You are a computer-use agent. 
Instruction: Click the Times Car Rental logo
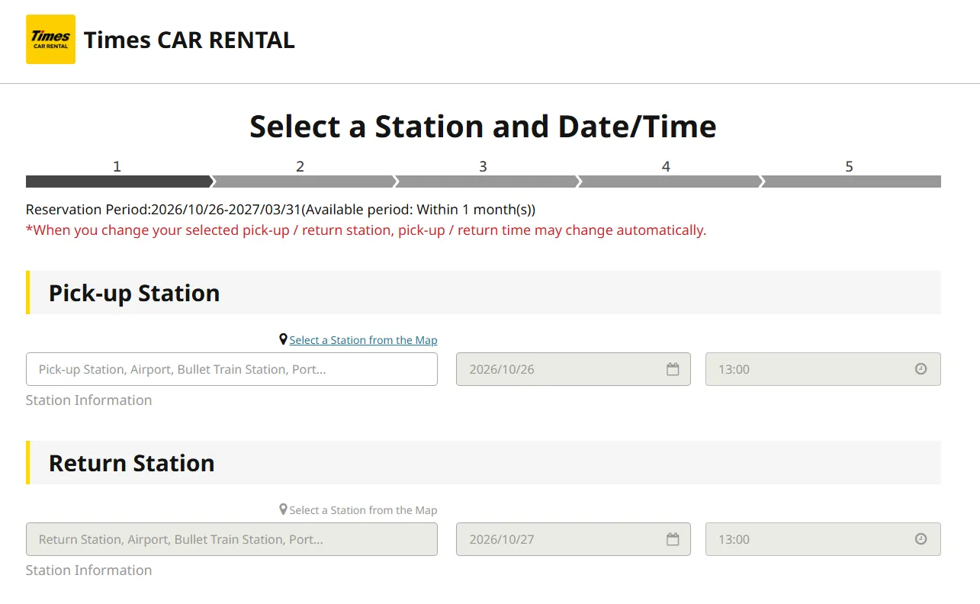pos(50,39)
